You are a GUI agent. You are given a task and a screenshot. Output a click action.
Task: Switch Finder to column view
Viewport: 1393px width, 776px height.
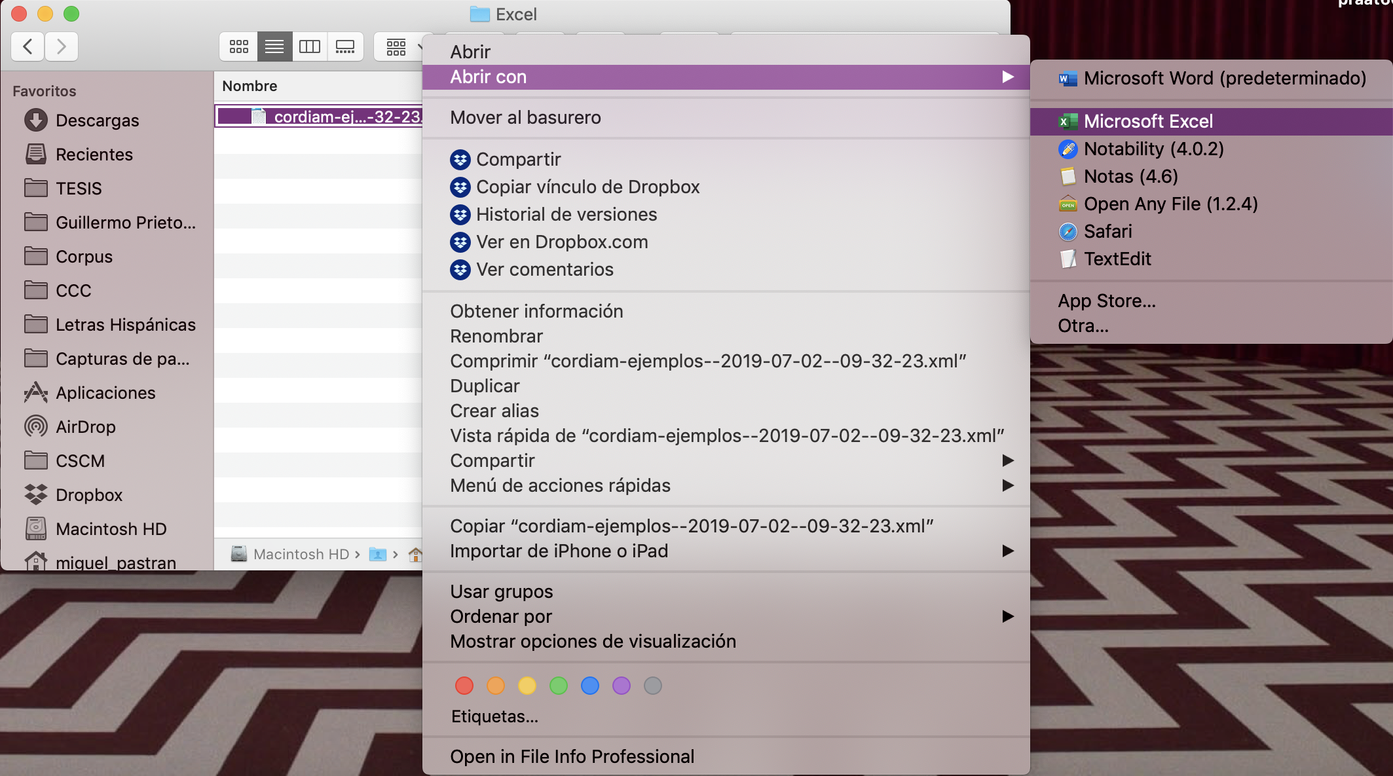point(310,46)
